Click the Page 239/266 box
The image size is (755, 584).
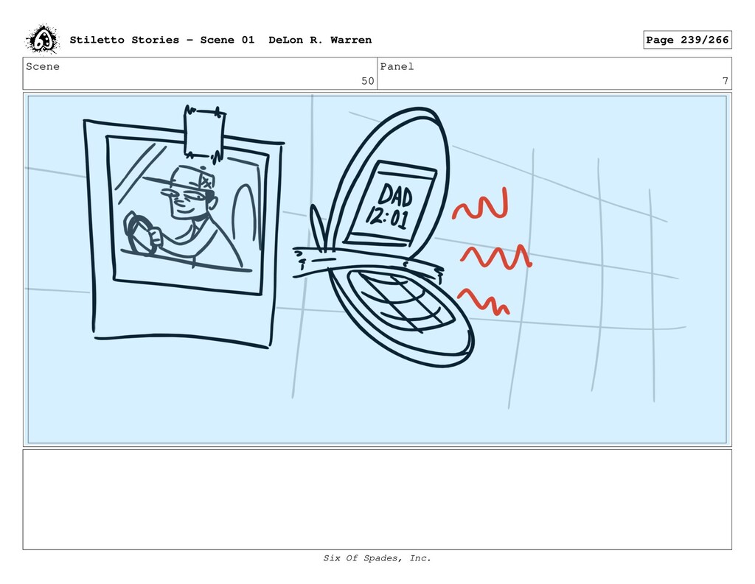coord(687,40)
